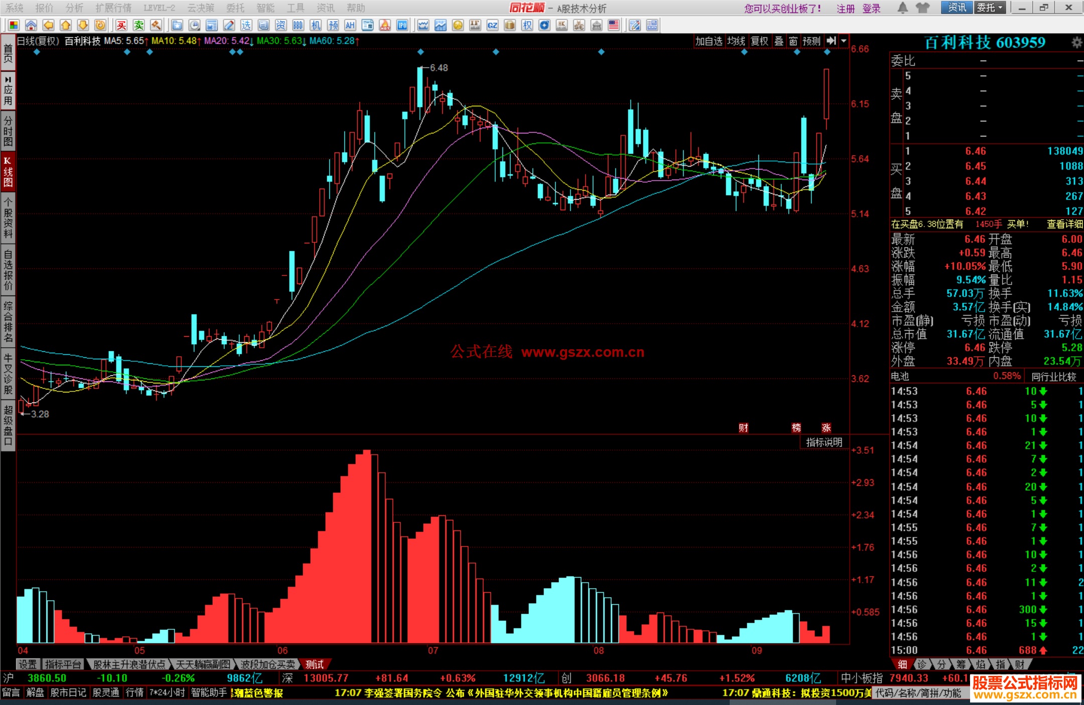Image resolution: width=1084 pixels, height=705 pixels.
Task: Click the 注册 register link
Action: 846,9
